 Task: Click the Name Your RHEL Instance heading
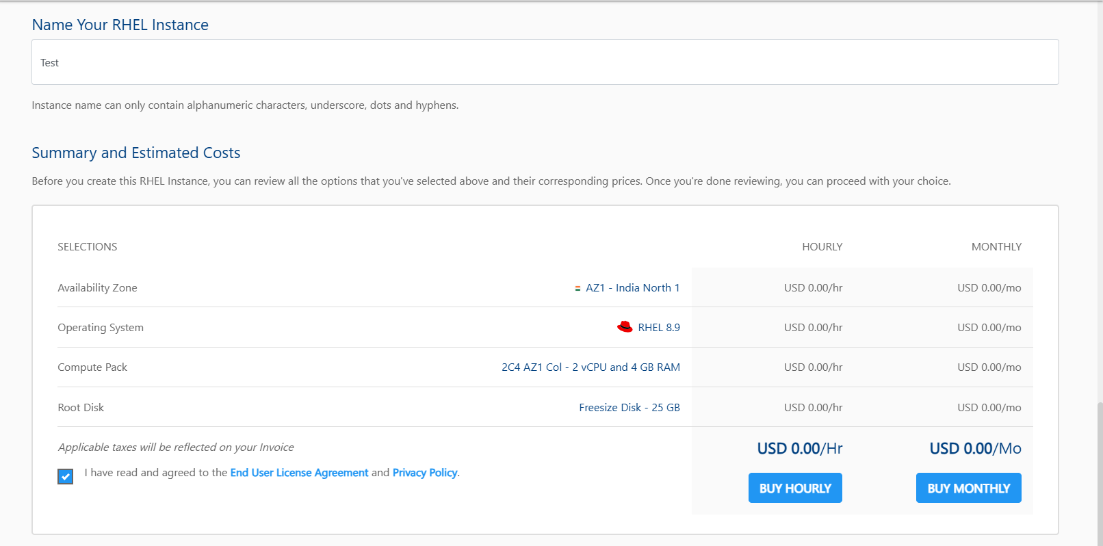120,25
